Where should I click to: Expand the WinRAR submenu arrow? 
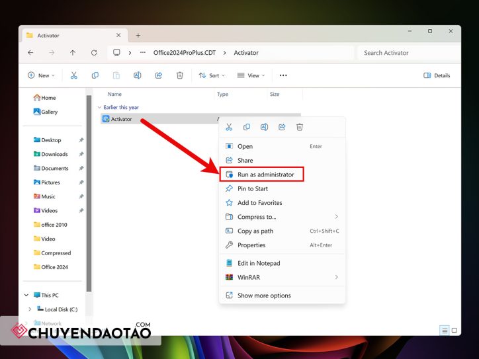(x=336, y=277)
